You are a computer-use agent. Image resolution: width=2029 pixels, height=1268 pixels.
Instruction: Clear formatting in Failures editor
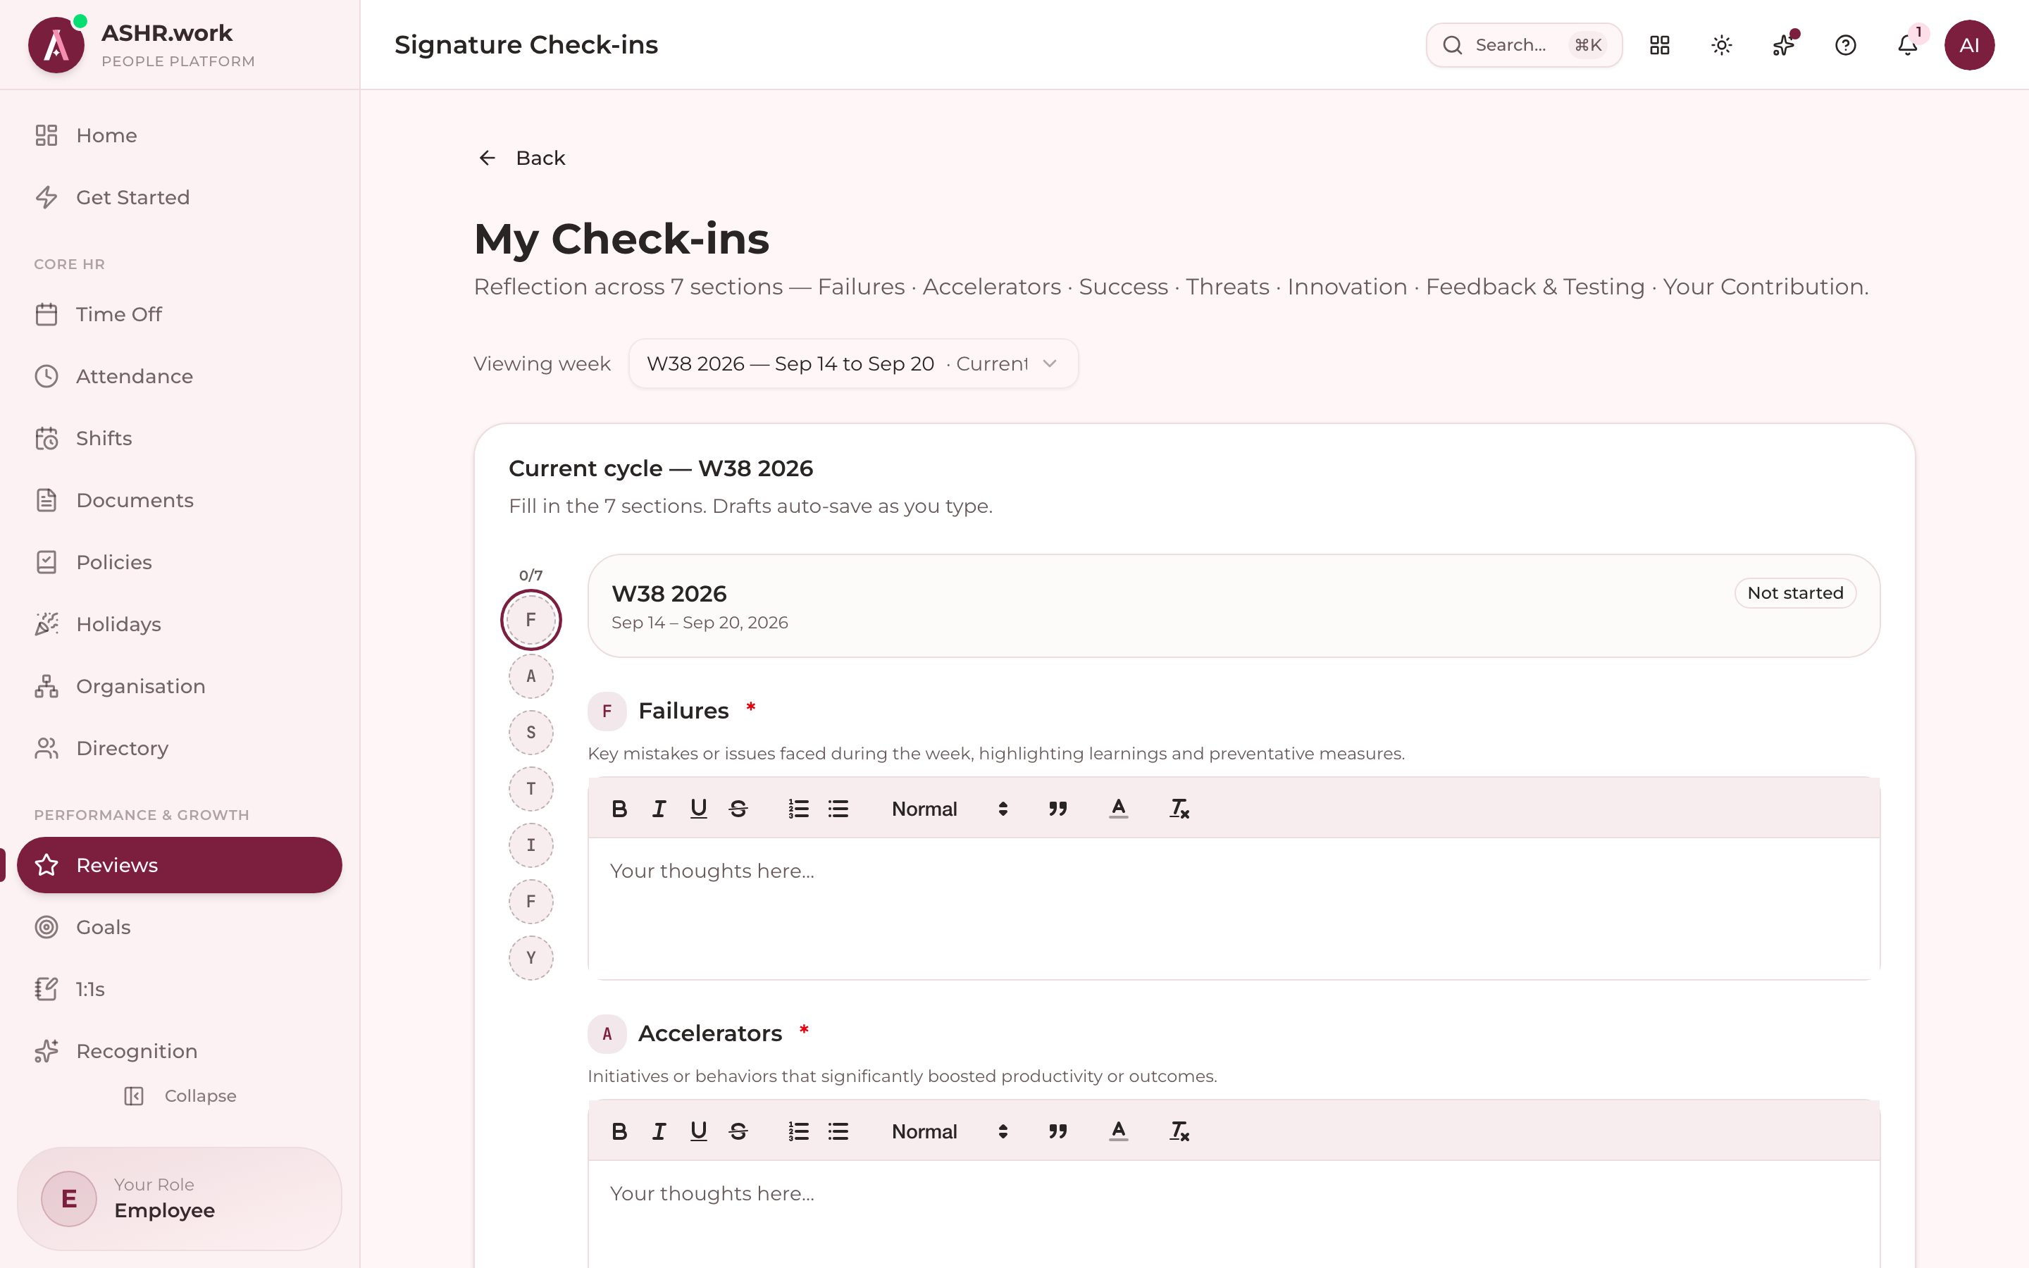pos(1179,809)
